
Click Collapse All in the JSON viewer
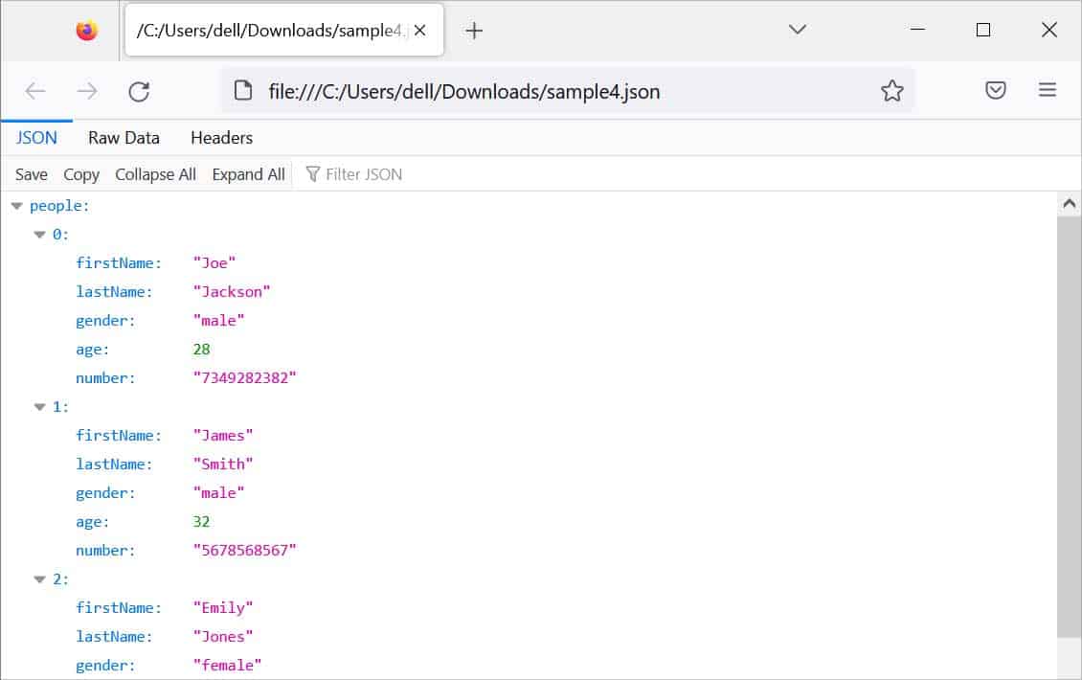pos(155,173)
